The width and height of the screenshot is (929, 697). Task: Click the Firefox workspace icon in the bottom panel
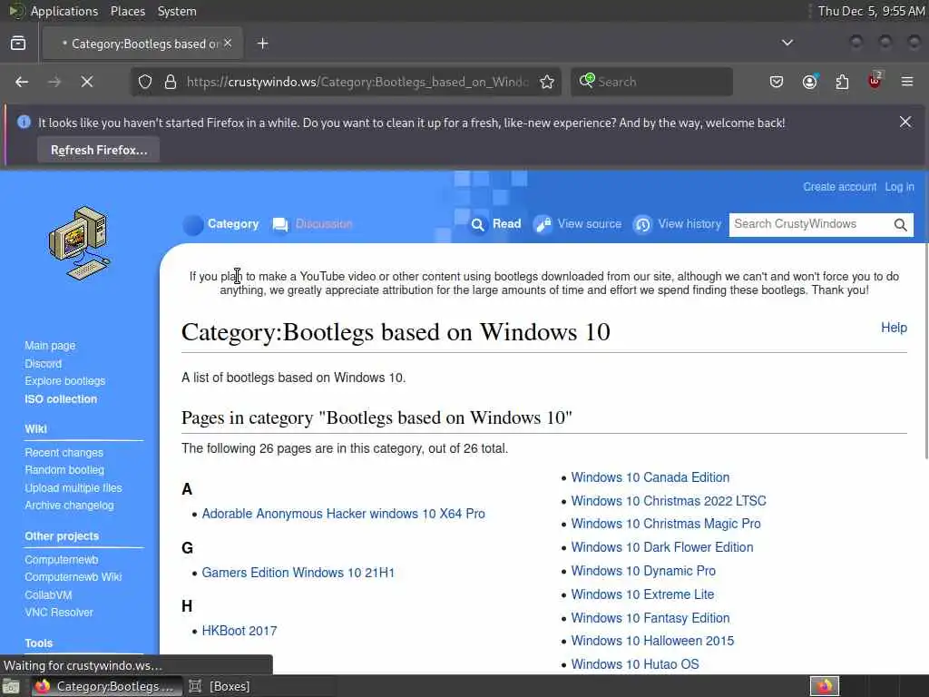coord(825,686)
